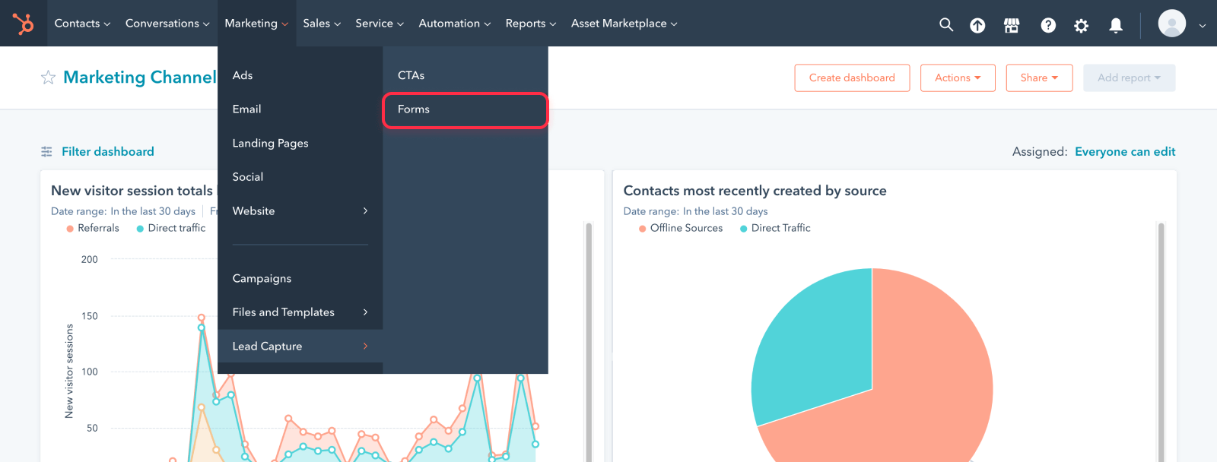Expand the Lead Capture submenu
Screen dimensions: 1217x462
pyautogui.click(x=300, y=346)
